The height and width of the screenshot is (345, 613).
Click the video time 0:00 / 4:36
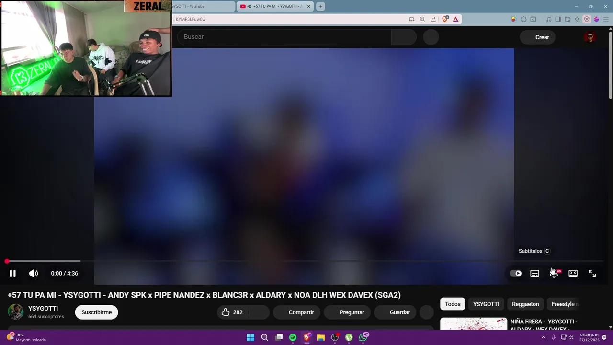64,273
